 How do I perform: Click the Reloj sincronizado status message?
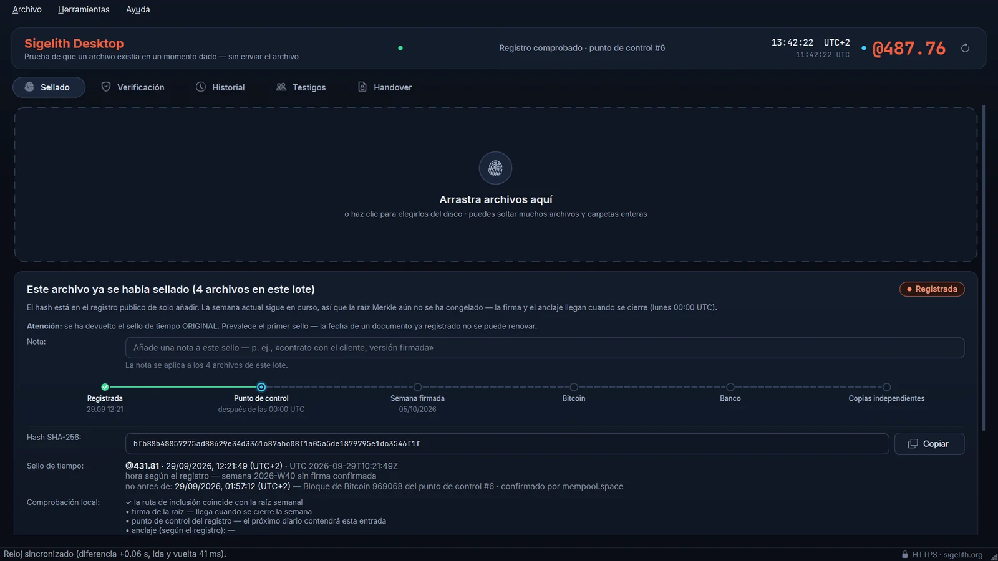tap(115, 554)
